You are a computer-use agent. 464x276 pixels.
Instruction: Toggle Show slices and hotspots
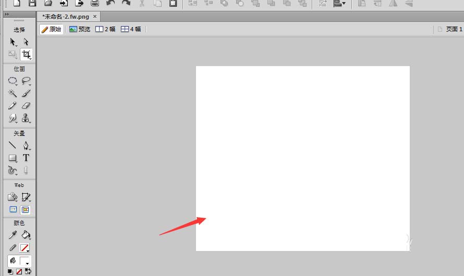coord(26,209)
